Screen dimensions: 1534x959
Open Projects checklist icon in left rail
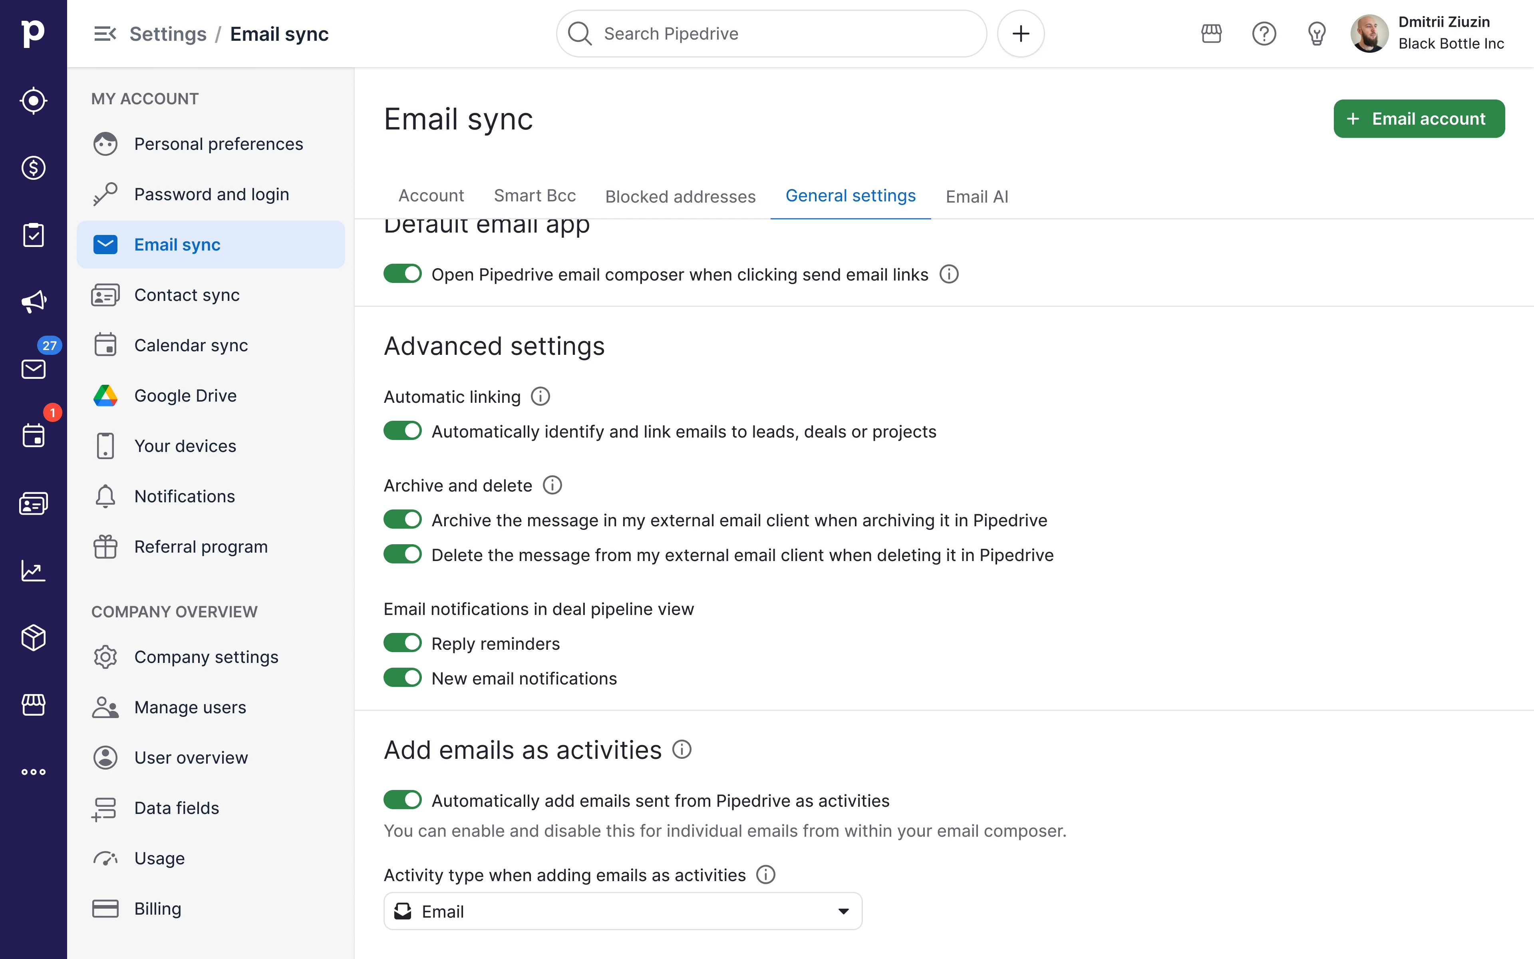[x=33, y=235]
